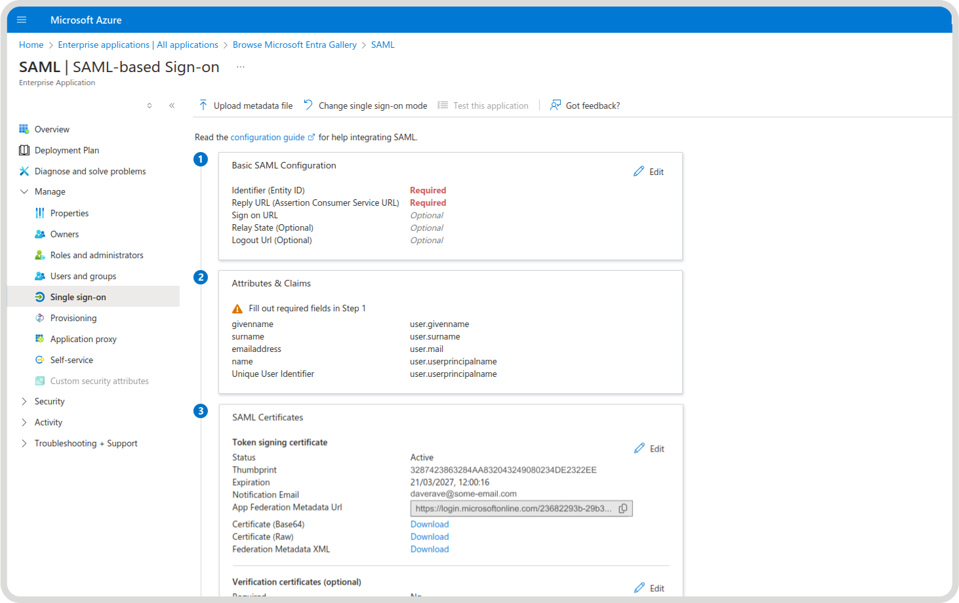Click the Provisioning icon
The image size is (959, 603).
click(40, 318)
